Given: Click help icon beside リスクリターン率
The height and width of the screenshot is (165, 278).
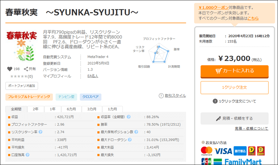Looking at the screenshot, I should pyautogui.click(x=40, y=132).
